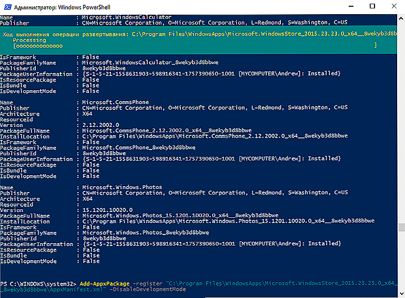Click the version value '15.1201.10020.0'

(x=107, y=210)
